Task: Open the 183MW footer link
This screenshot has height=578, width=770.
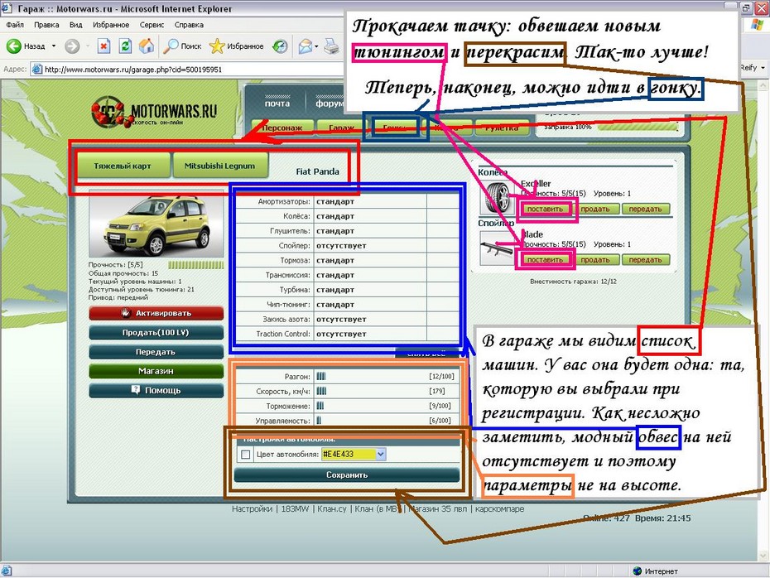Action: 295,508
